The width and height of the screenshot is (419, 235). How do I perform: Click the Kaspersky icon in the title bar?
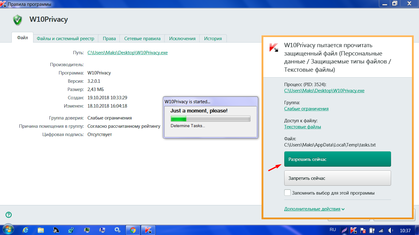[3, 4]
